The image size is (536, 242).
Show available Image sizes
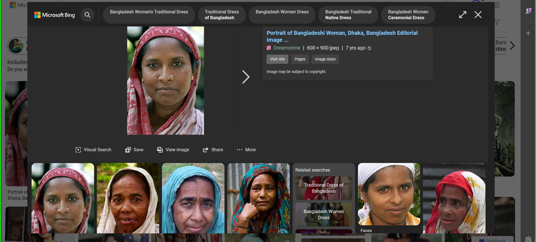(x=325, y=59)
